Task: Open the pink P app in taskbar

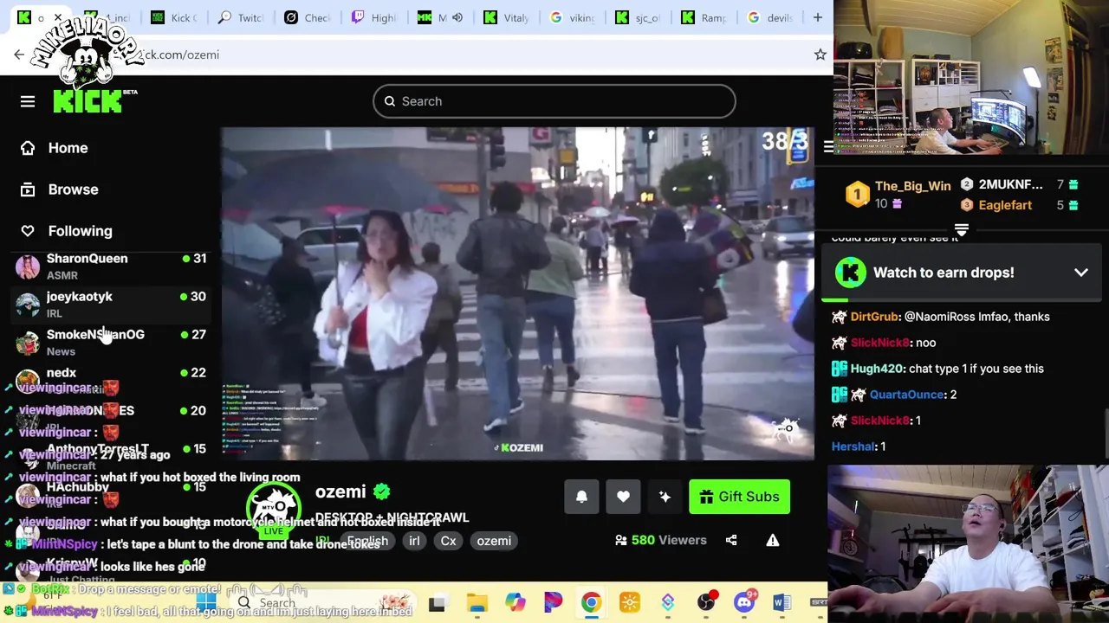Action: coord(553,603)
